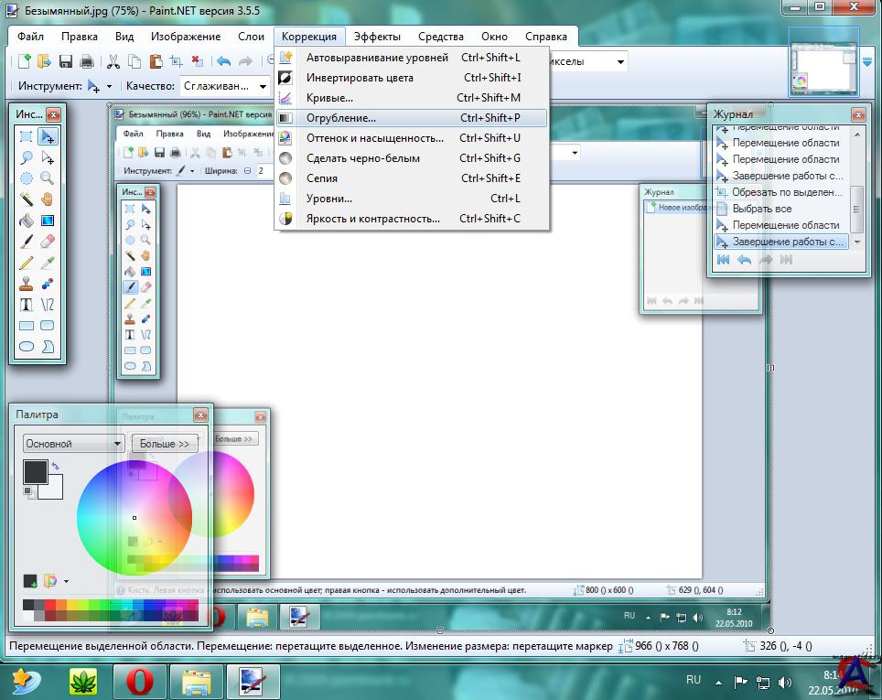882x700 pixels.
Task: Open the Эффекты menu
Action: (377, 37)
